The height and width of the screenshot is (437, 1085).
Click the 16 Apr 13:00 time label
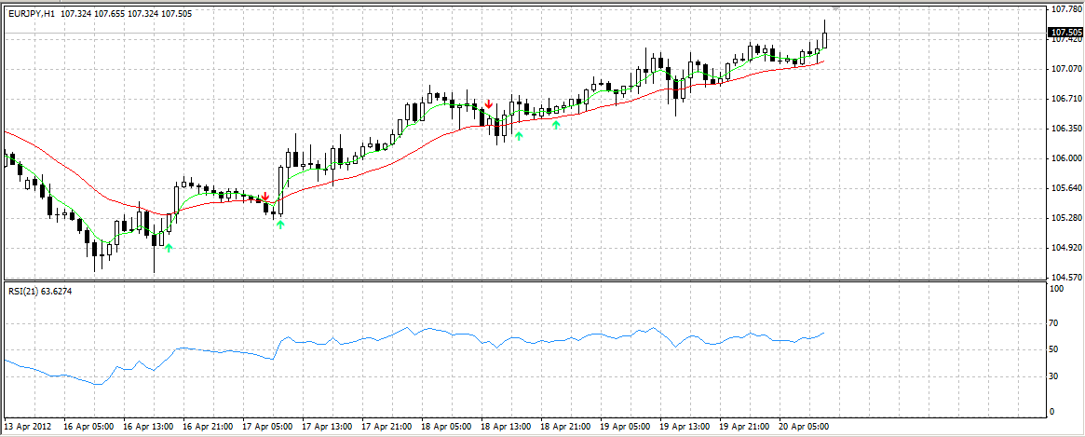pyautogui.click(x=148, y=426)
